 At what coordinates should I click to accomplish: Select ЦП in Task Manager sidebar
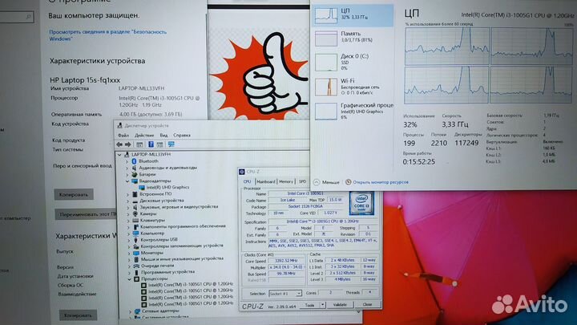pyautogui.click(x=353, y=15)
